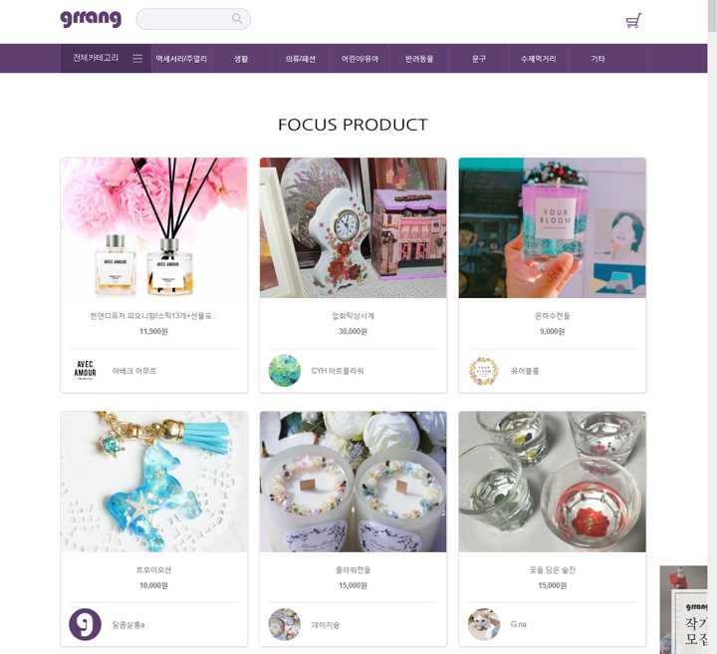This screenshot has height=654, width=717.
Task: Open the AVEC AMOUR seller logo
Action: (x=85, y=370)
